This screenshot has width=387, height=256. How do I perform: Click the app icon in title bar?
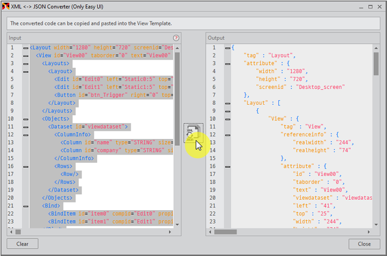(6, 5)
